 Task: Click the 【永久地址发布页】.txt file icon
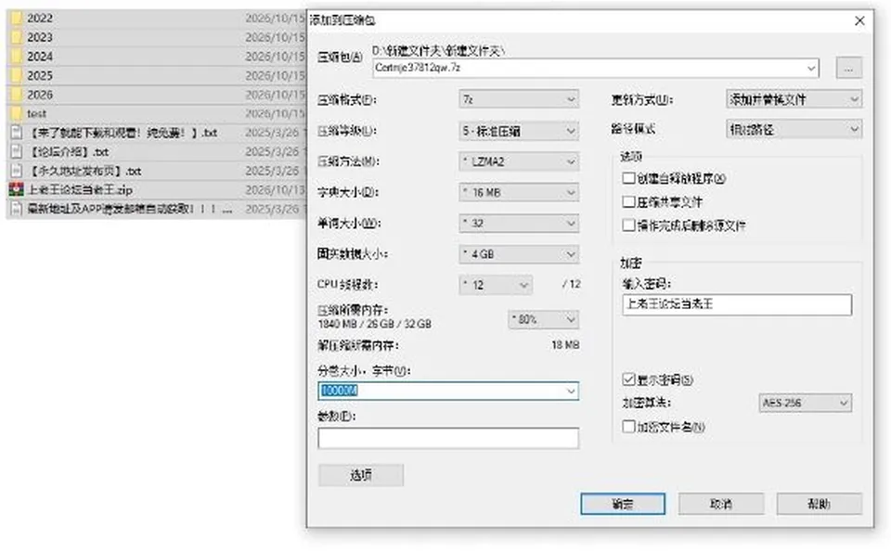[17, 171]
